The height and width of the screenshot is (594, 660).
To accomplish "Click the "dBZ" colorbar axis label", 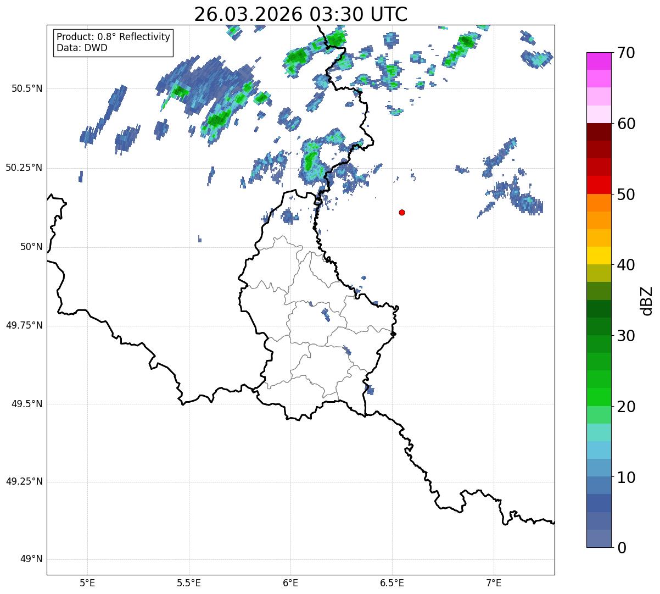I will click(x=647, y=301).
